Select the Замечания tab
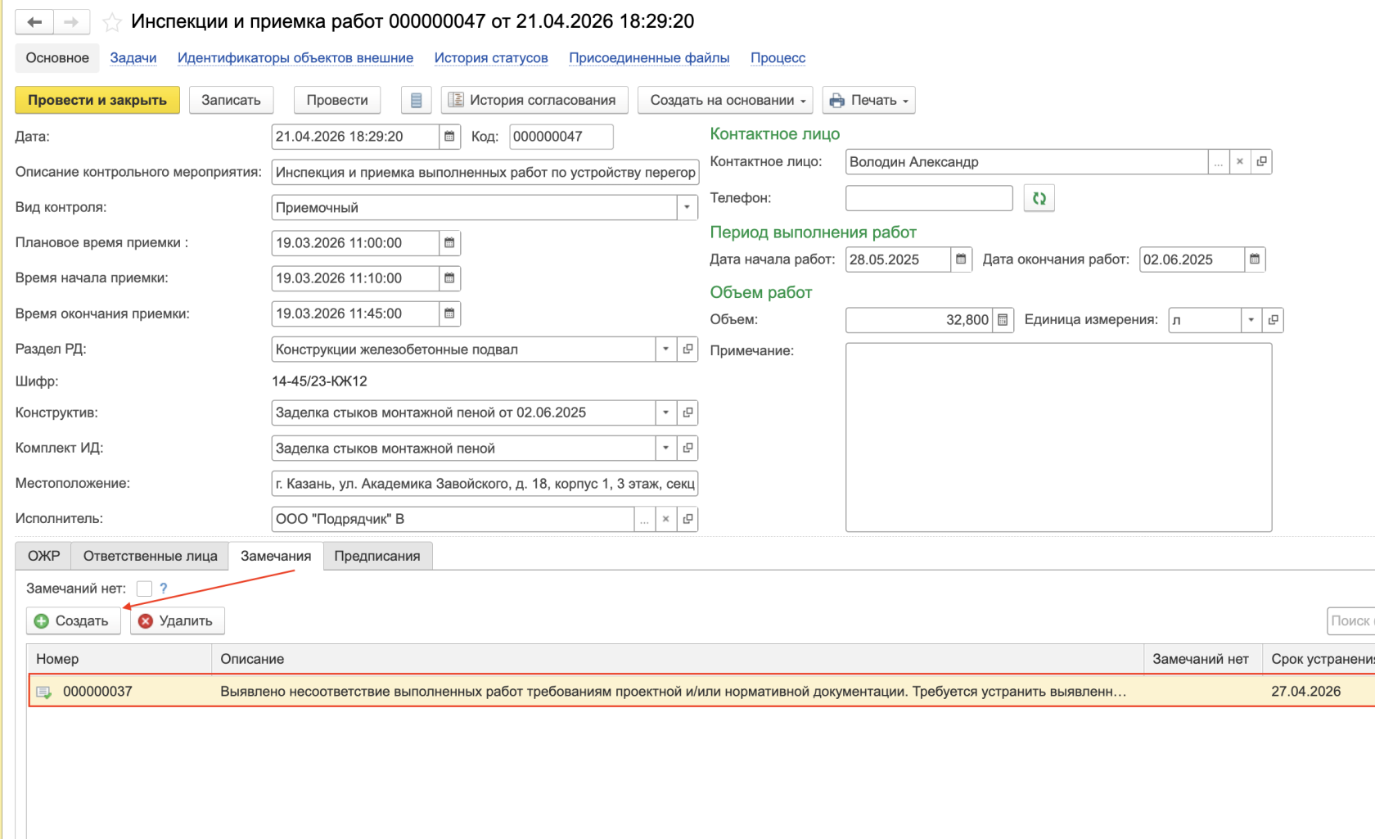Image resolution: width=1375 pixels, height=839 pixels. coord(276,556)
